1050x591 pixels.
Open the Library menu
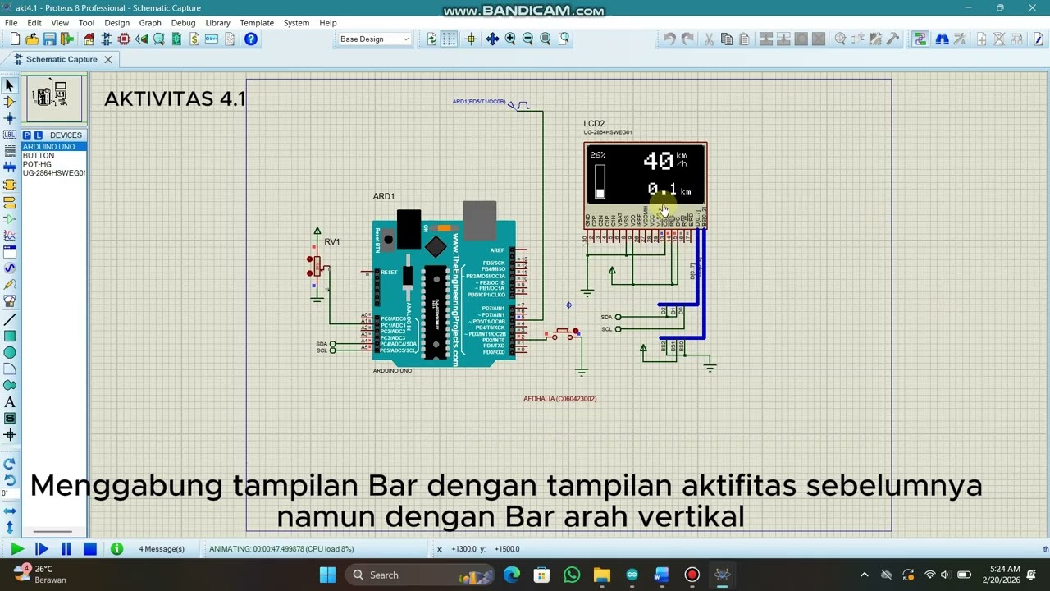coord(217,23)
